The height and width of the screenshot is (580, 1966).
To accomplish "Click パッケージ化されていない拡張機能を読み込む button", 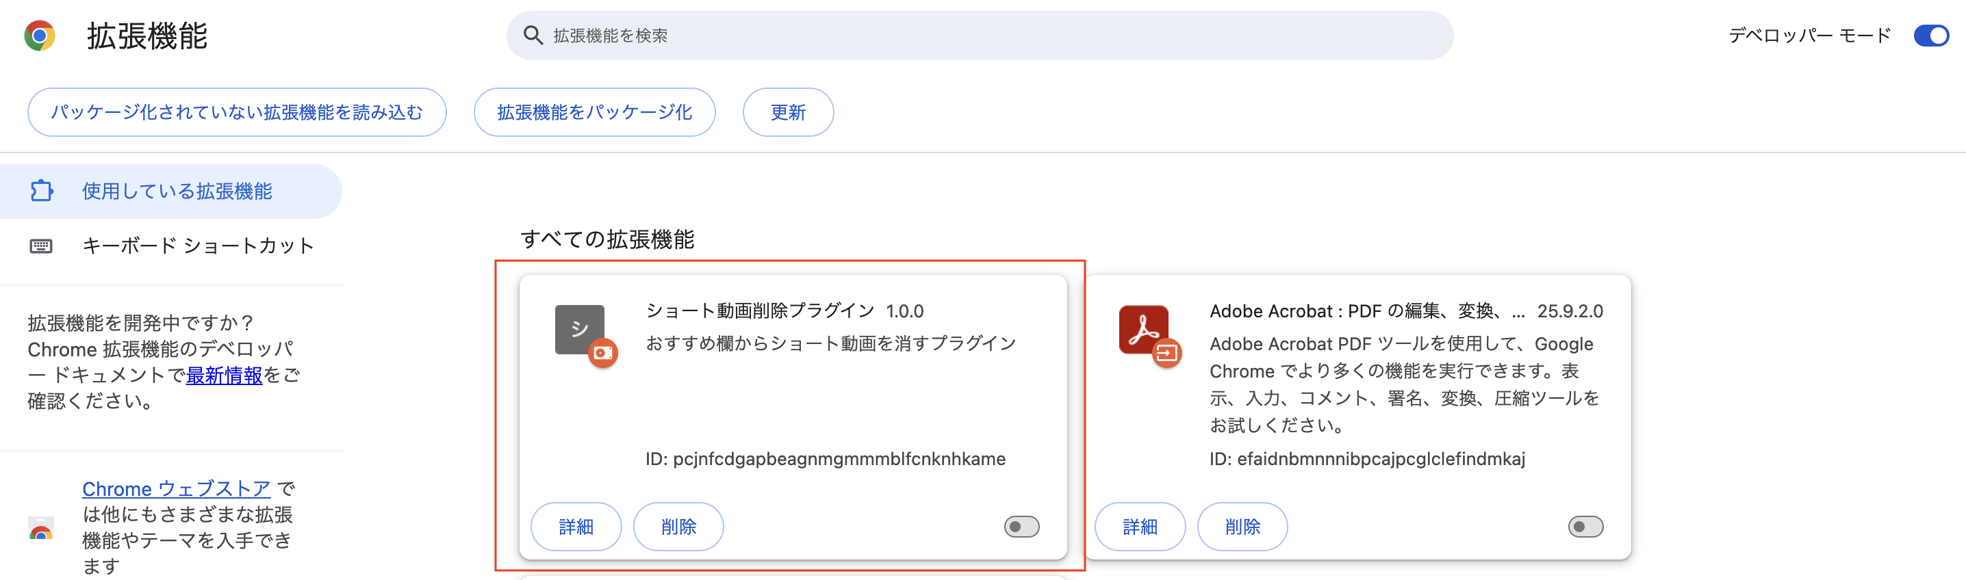I will pos(237,112).
